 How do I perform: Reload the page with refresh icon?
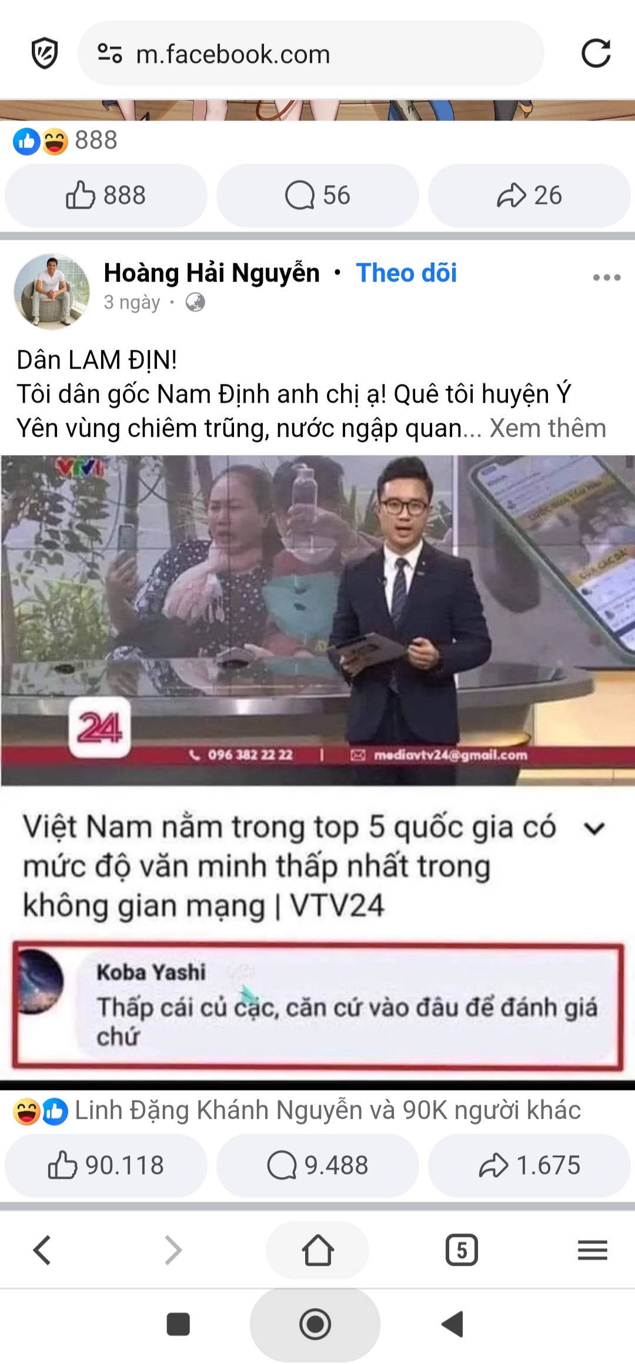[x=596, y=54]
